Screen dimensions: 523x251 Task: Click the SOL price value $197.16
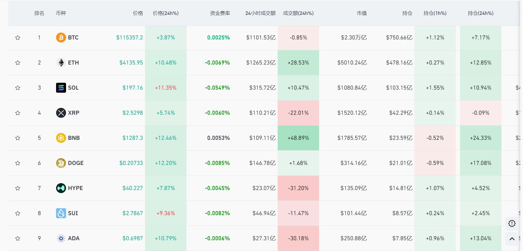133,88
